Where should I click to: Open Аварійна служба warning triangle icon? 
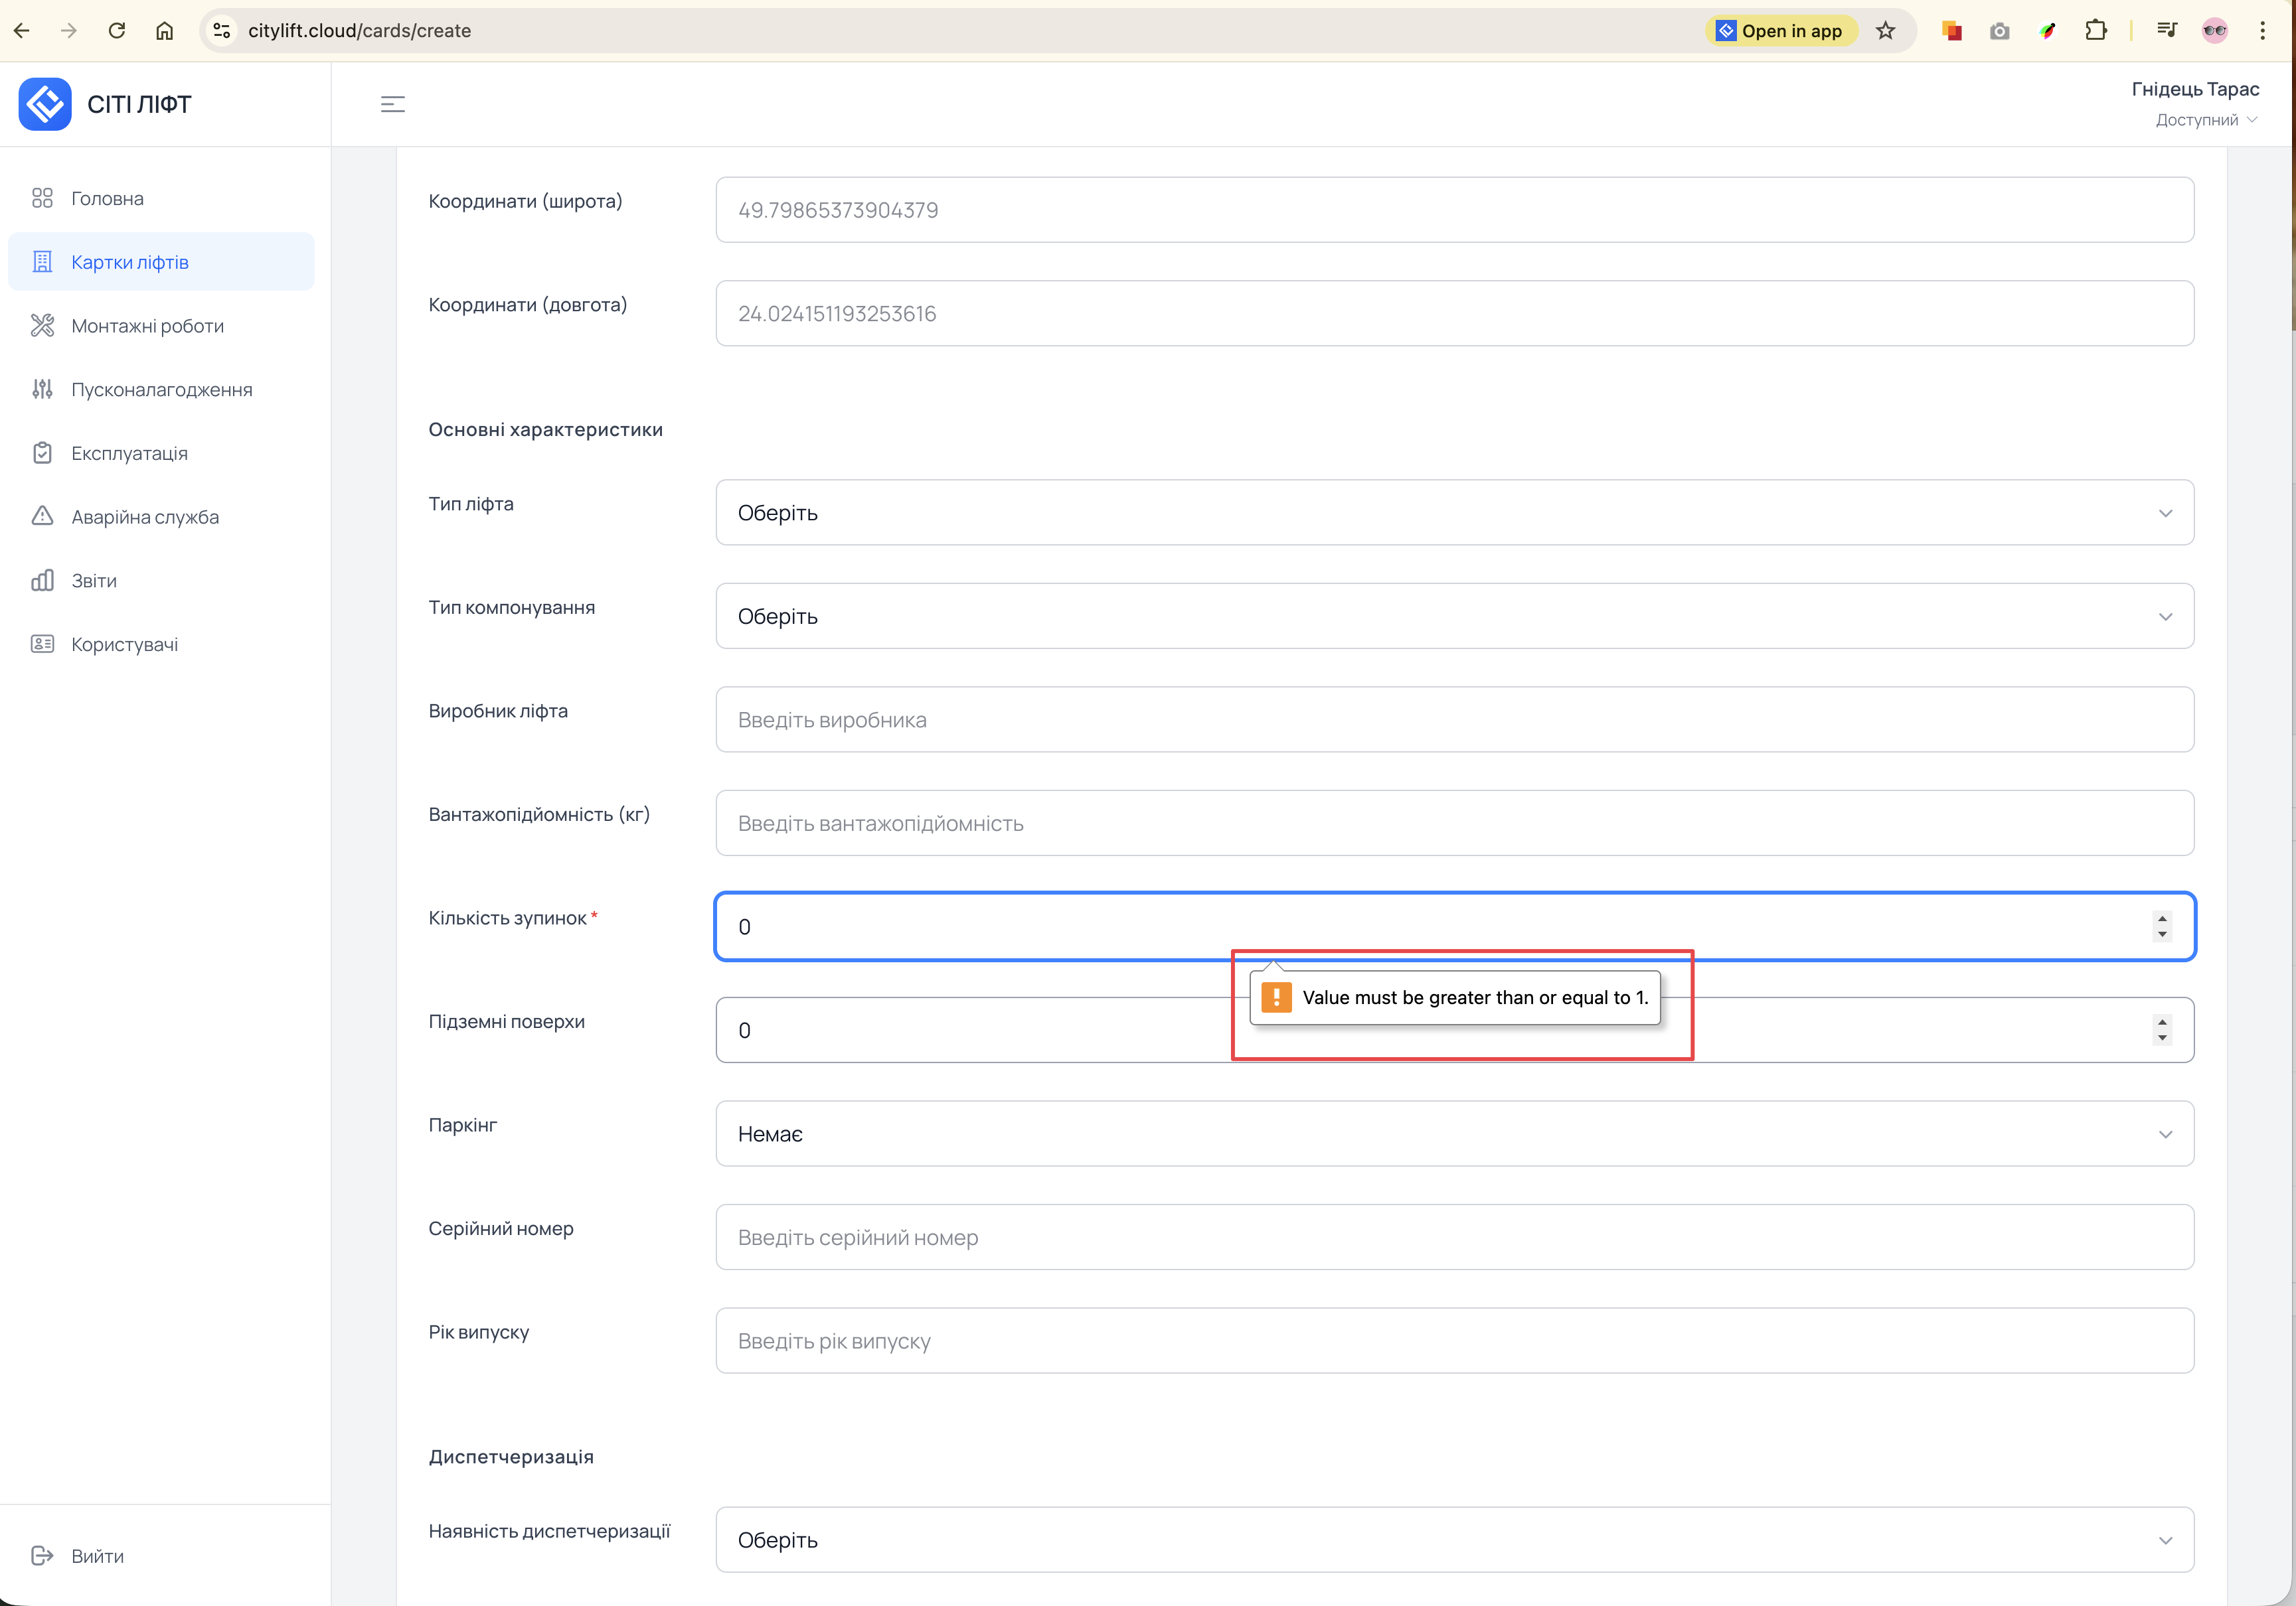42,517
